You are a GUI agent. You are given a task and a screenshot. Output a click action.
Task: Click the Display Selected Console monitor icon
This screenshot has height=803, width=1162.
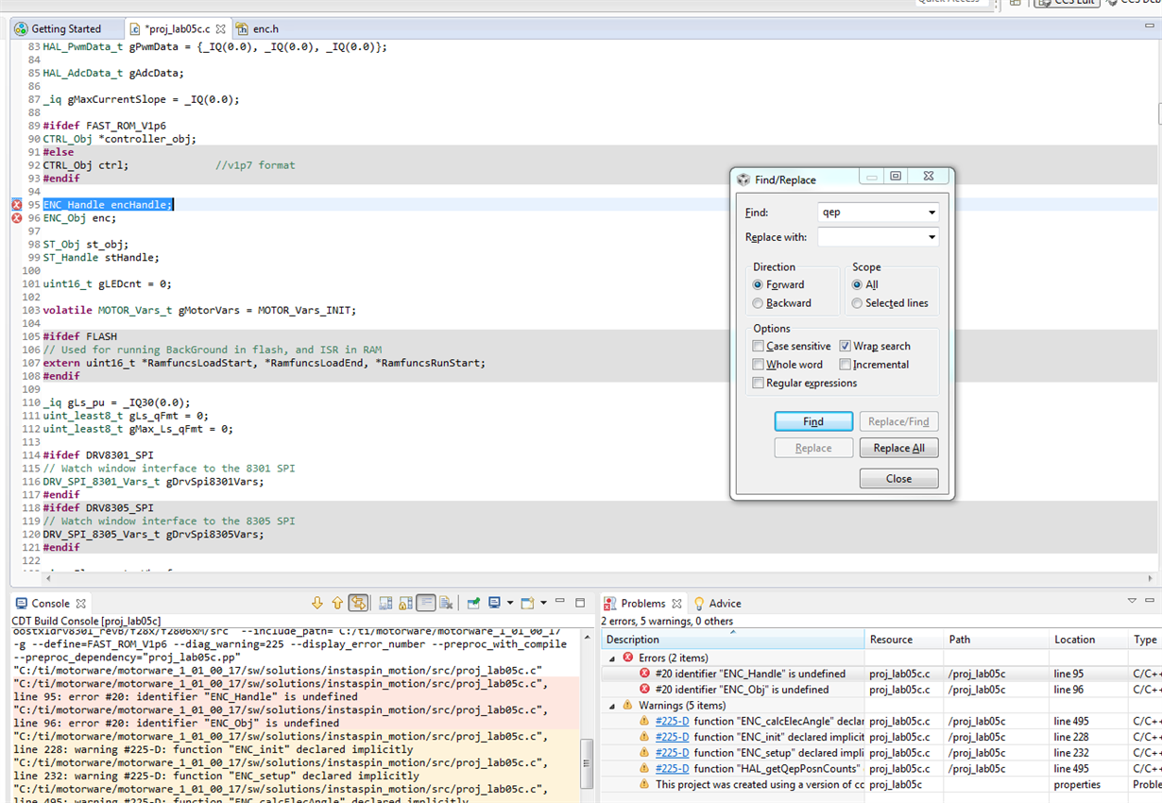(x=494, y=603)
